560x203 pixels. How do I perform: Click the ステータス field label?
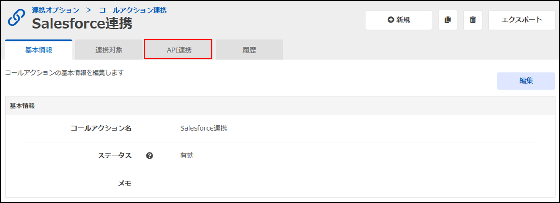(x=114, y=156)
